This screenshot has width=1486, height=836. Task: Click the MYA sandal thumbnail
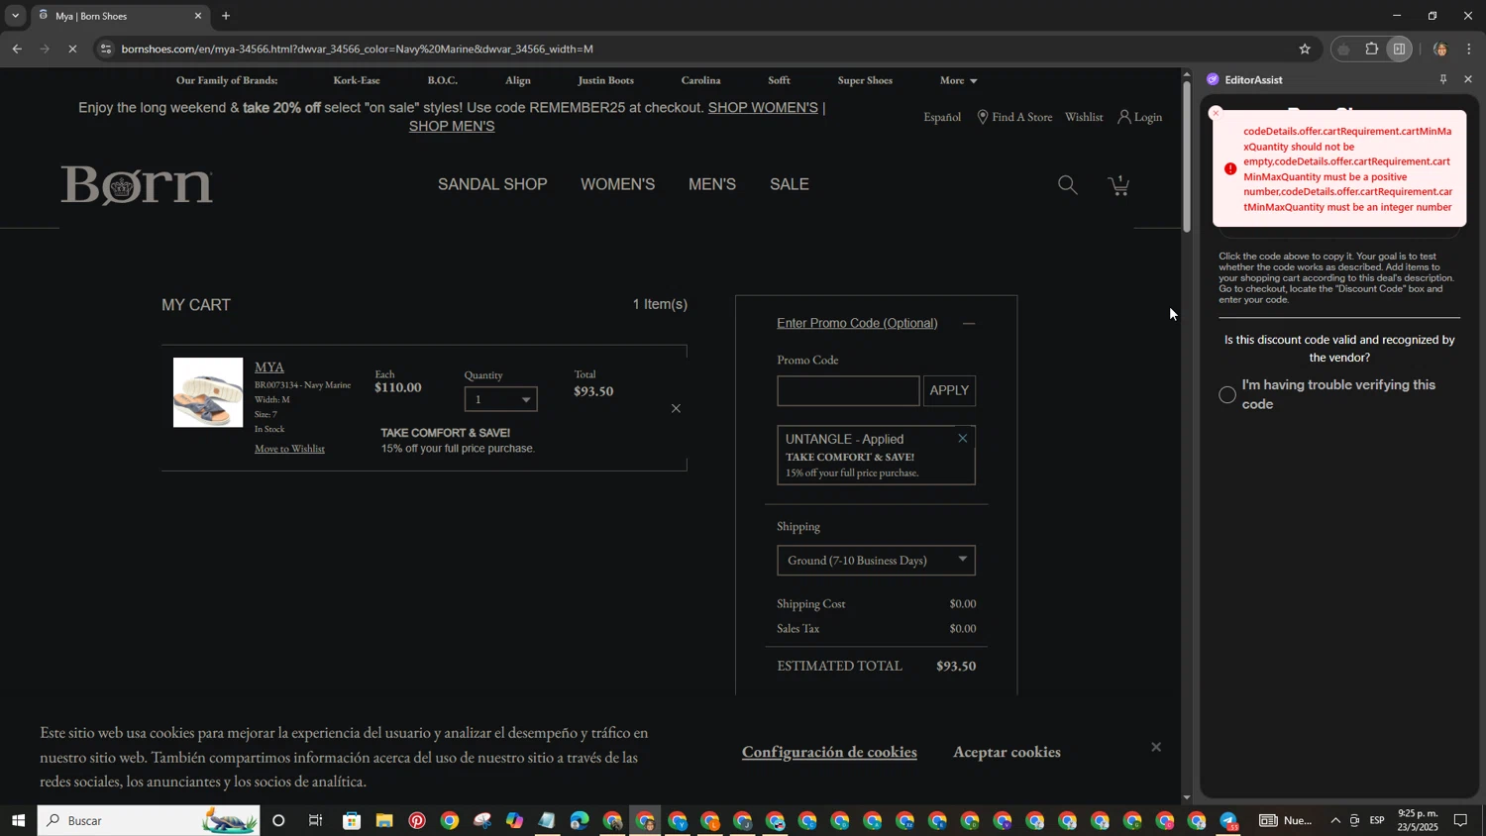pos(208,392)
